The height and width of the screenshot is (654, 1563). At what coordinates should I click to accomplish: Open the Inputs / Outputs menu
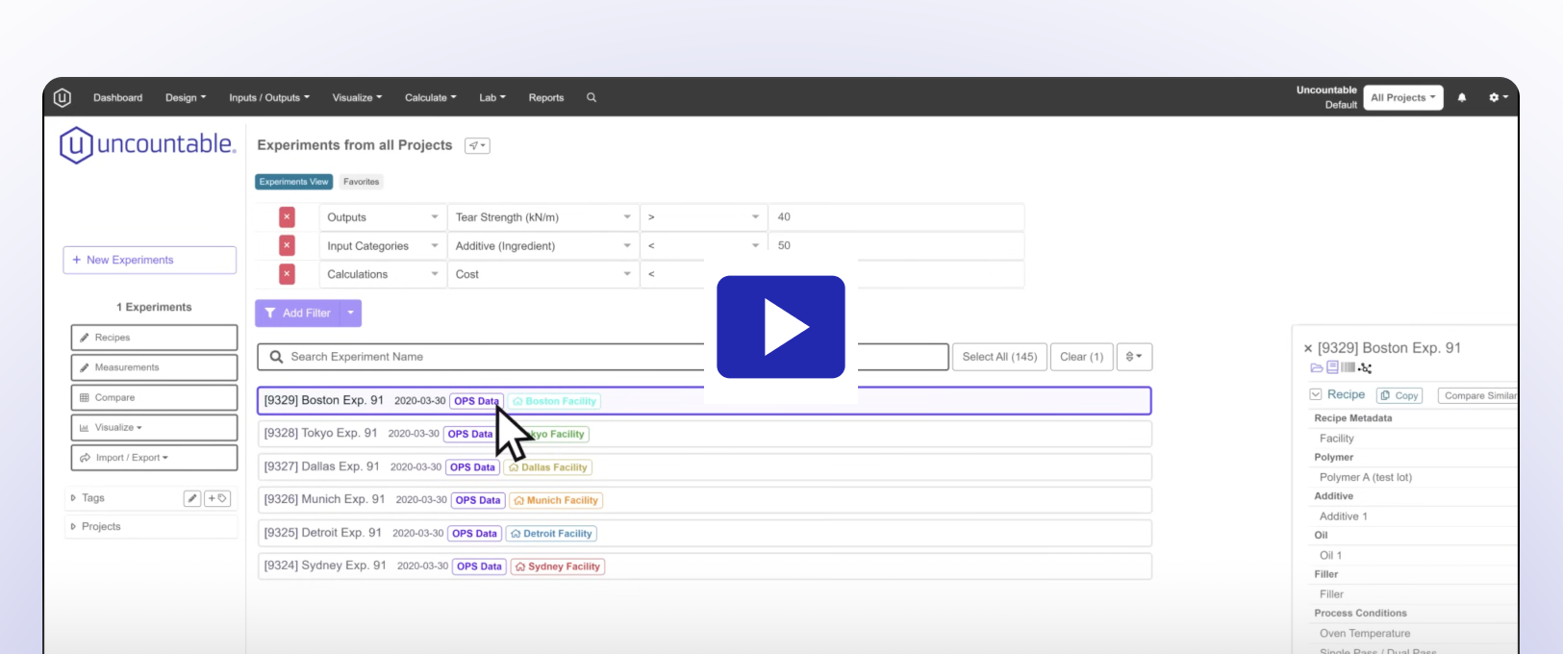click(x=269, y=97)
